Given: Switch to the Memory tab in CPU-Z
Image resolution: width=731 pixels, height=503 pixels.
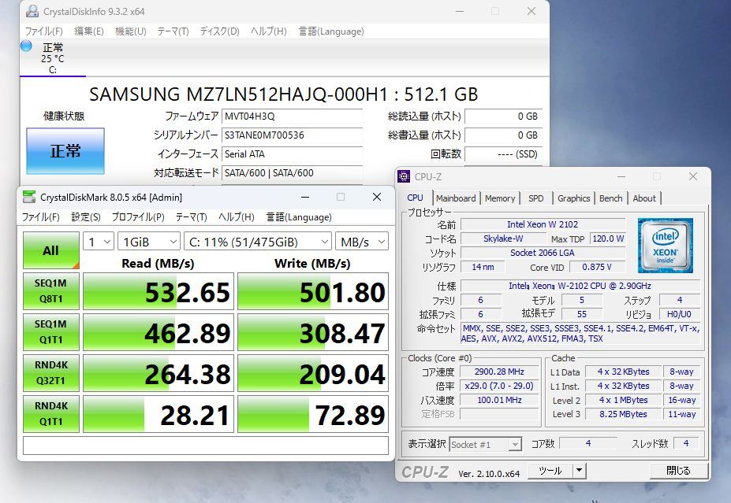Looking at the screenshot, I should click(500, 198).
